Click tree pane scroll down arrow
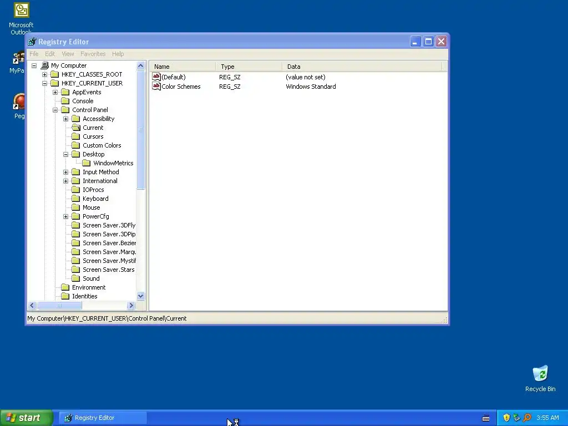 pos(140,296)
